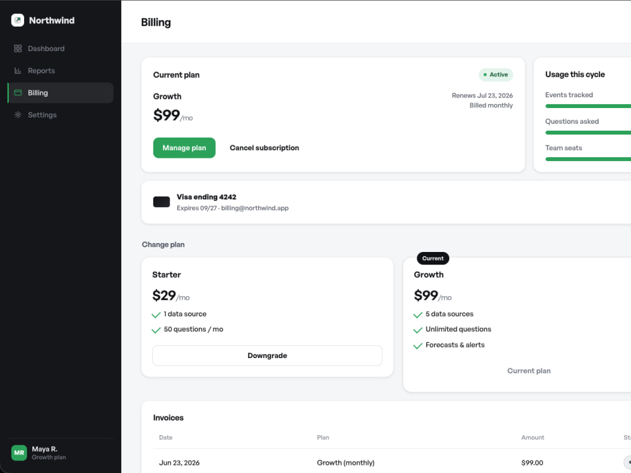Image resolution: width=631 pixels, height=473 pixels.
Task: Downgrade to the Starter plan
Action: coord(267,356)
